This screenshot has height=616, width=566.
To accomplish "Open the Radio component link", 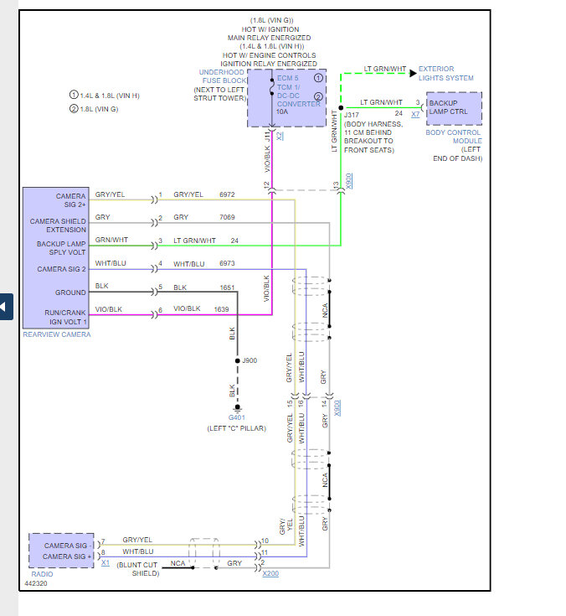I will coord(42,574).
